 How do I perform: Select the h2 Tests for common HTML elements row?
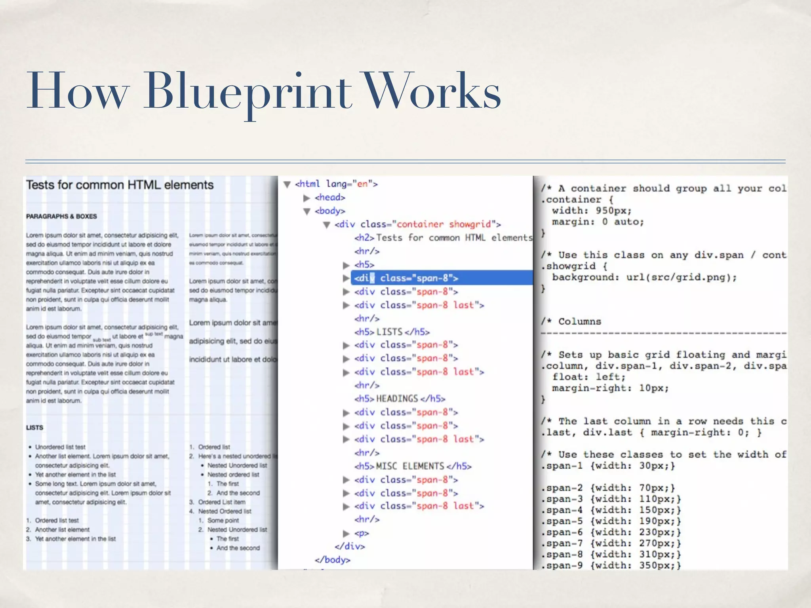[x=444, y=237]
